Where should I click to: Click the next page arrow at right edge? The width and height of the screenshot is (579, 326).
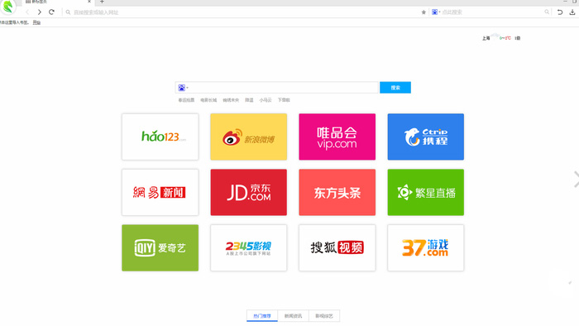tap(576, 180)
